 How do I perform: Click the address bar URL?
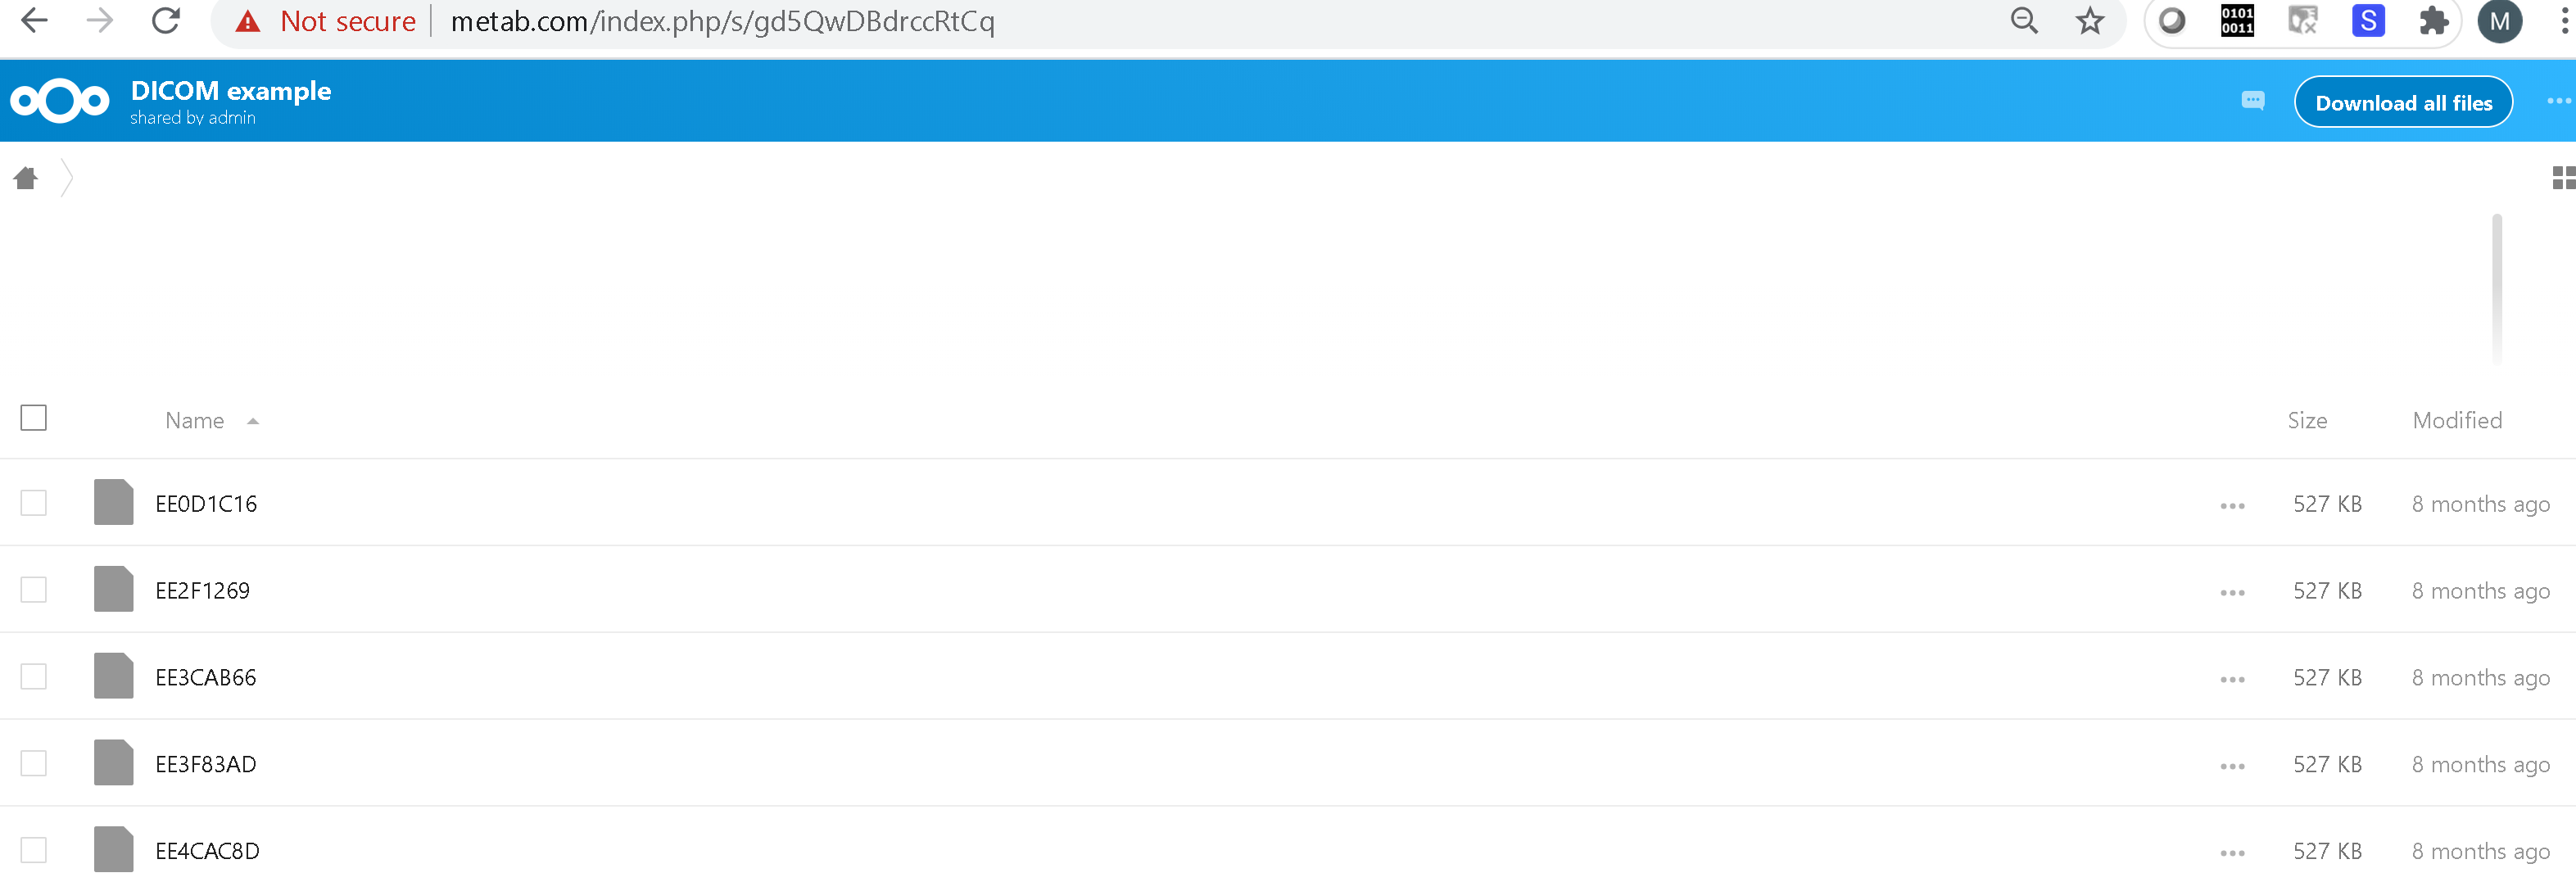(x=722, y=21)
